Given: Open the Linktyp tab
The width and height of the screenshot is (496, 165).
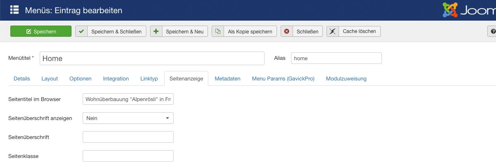Looking at the screenshot, I should tap(149, 78).
